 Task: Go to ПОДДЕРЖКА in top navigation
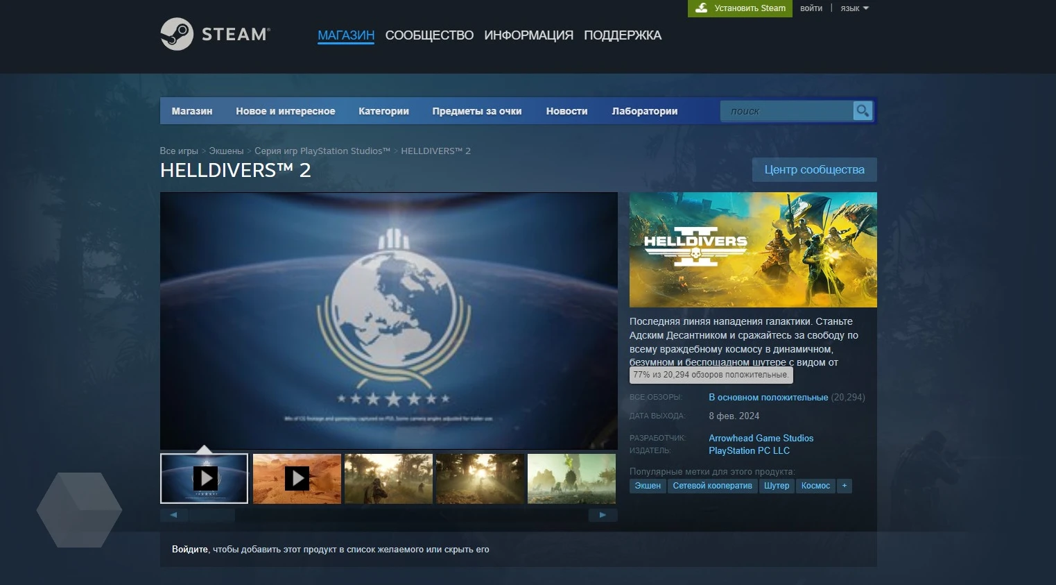[x=623, y=35]
